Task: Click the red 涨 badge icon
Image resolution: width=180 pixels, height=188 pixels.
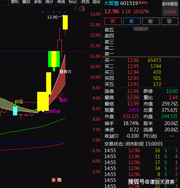Action: coord(53,180)
